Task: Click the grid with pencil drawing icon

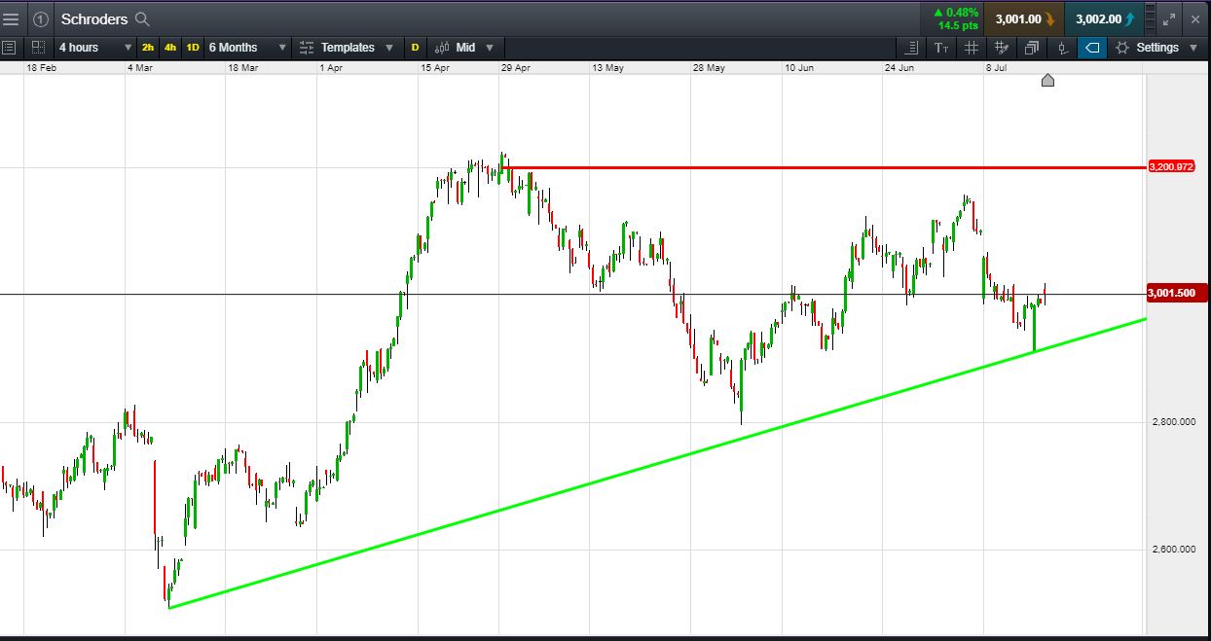Action: coord(1002,47)
